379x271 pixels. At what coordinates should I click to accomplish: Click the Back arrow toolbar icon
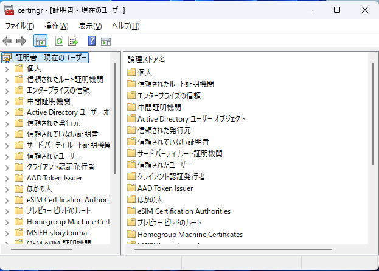click(7, 41)
